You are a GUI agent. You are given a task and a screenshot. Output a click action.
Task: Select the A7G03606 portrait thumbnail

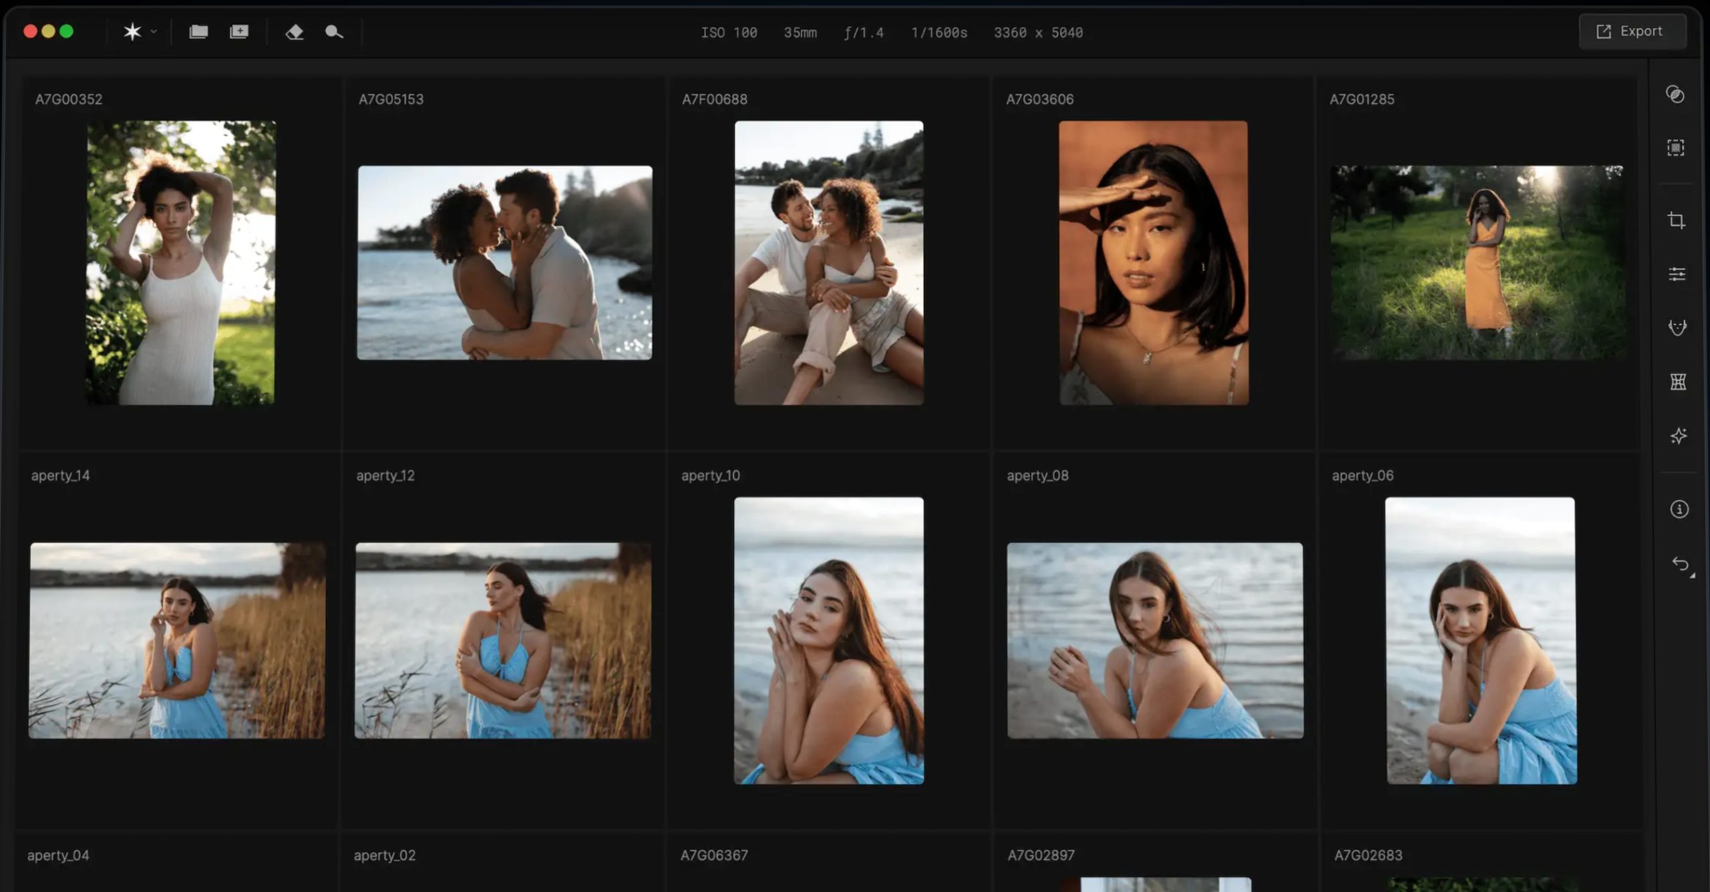point(1153,262)
